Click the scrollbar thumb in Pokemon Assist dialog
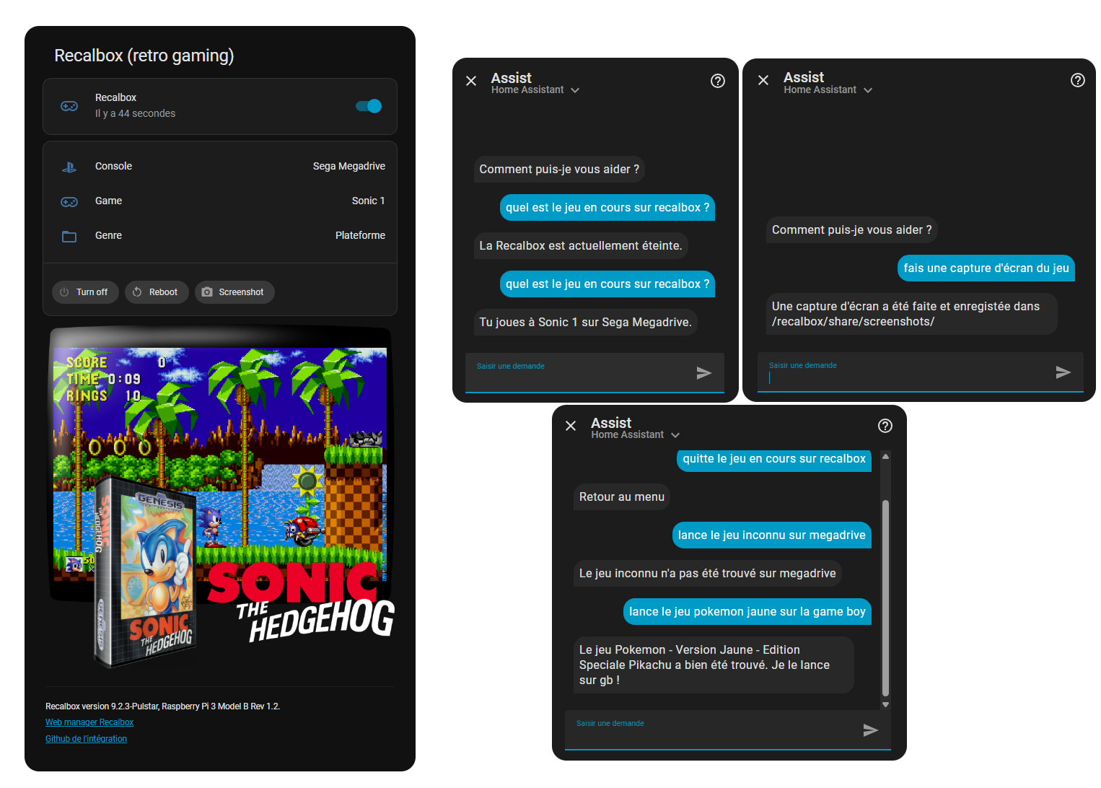 tap(885, 597)
